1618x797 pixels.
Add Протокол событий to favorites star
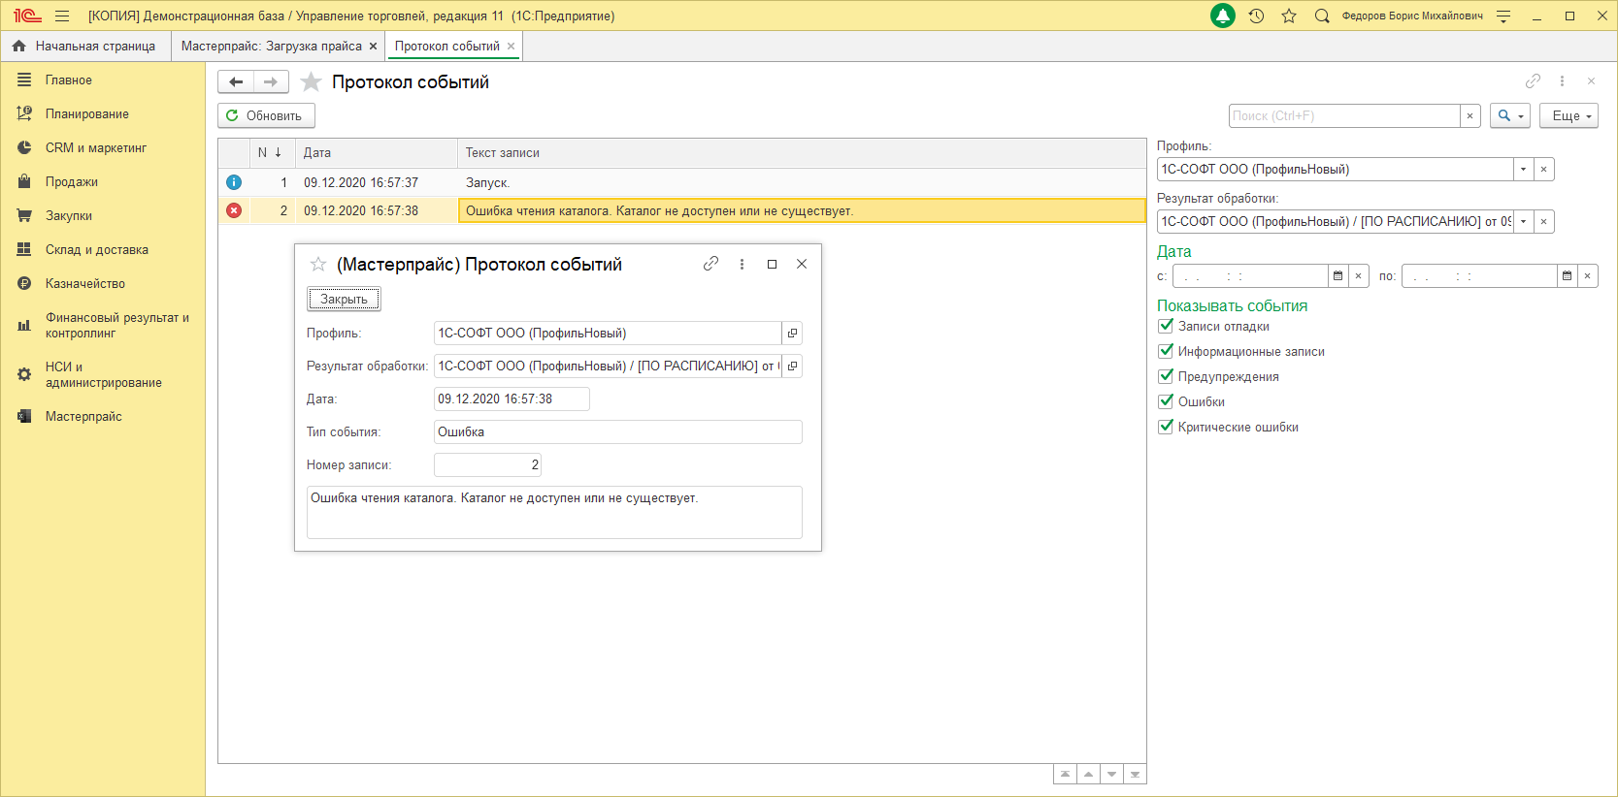click(311, 82)
